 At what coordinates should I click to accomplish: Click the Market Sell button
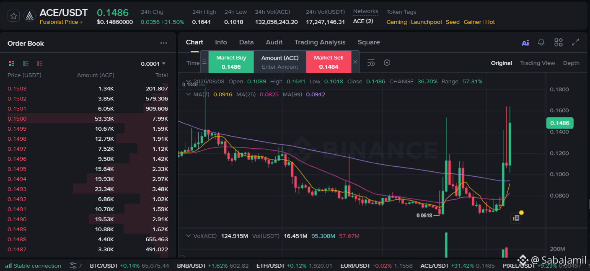click(x=329, y=62)
